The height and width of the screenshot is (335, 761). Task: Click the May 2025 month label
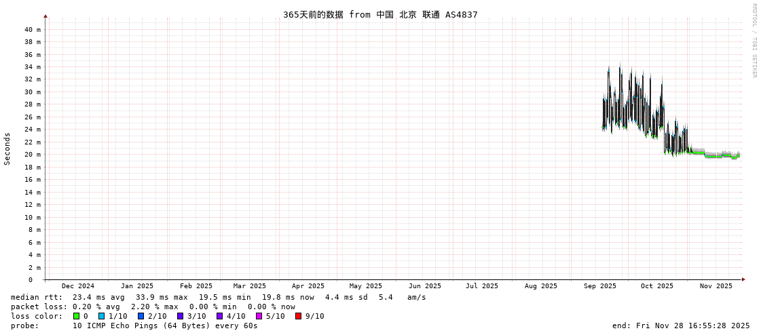(x=365, y=286)
